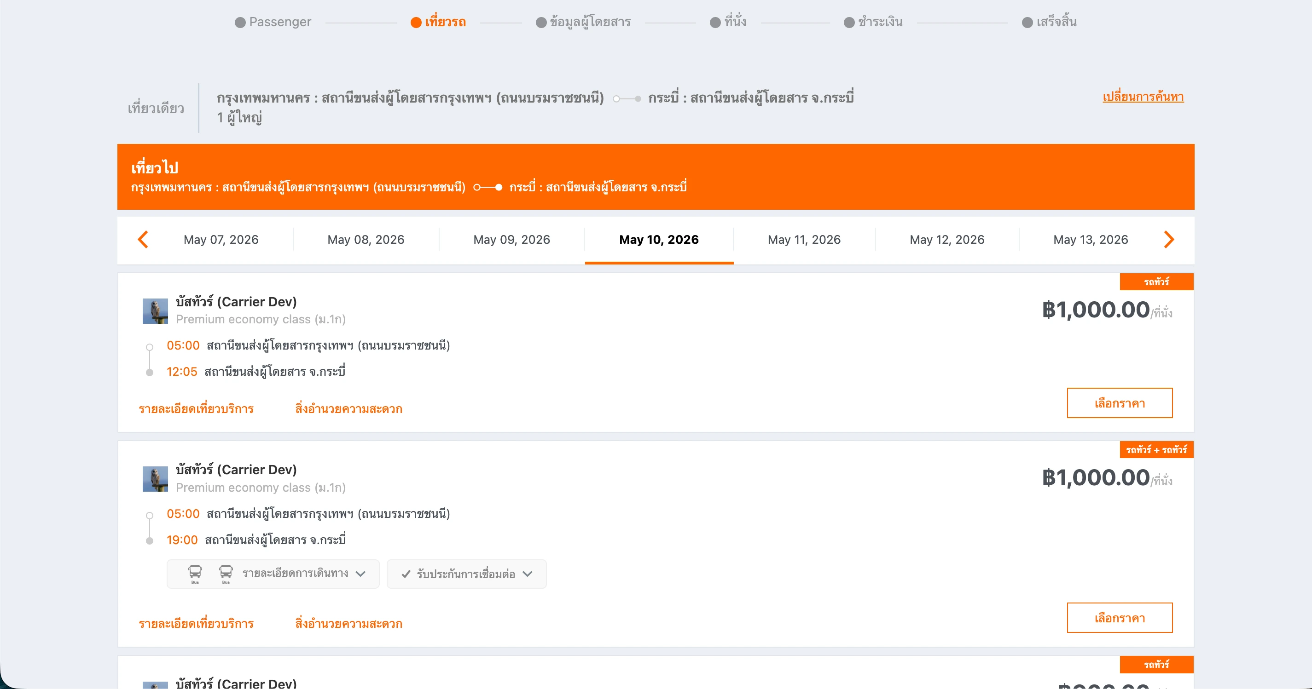The width and height of the screenshot is (1312, 689).
Task: Click the ข้อมูลผู้โดยสาร step in progress bar
Action: [x=583, y=22]
